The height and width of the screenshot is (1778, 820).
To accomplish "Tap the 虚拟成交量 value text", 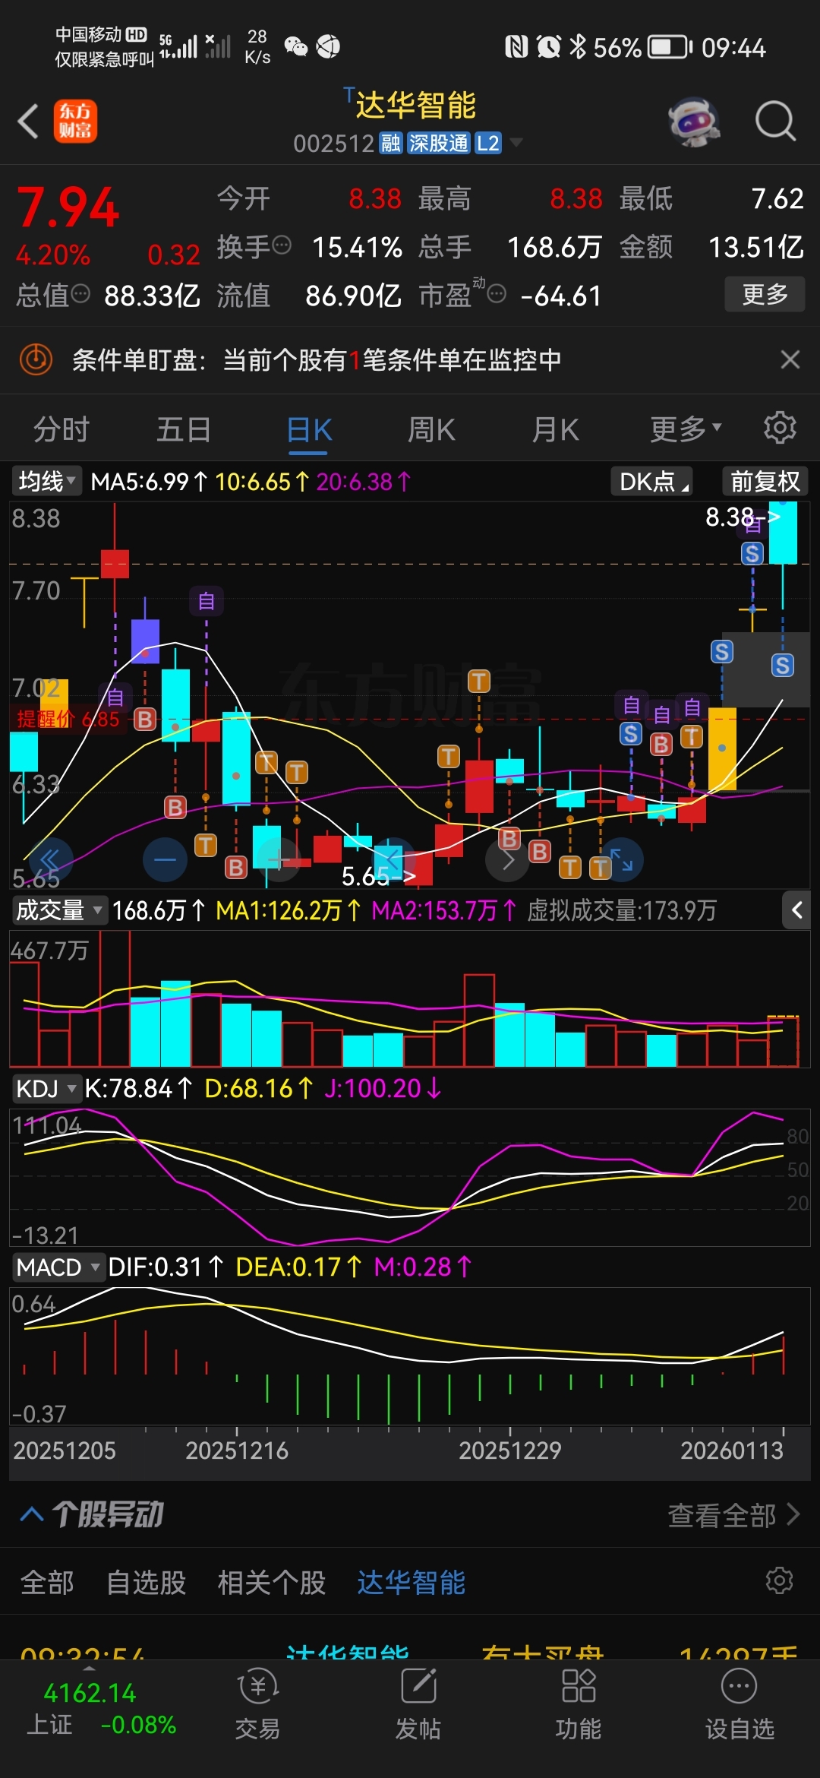I will [622, 910].
